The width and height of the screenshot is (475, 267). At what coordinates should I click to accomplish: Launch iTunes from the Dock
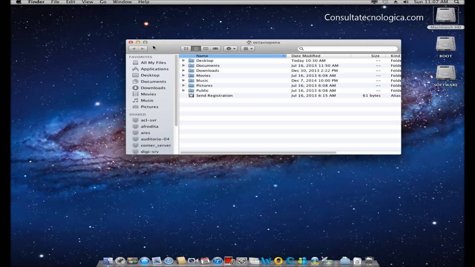[x=217, y=261]
